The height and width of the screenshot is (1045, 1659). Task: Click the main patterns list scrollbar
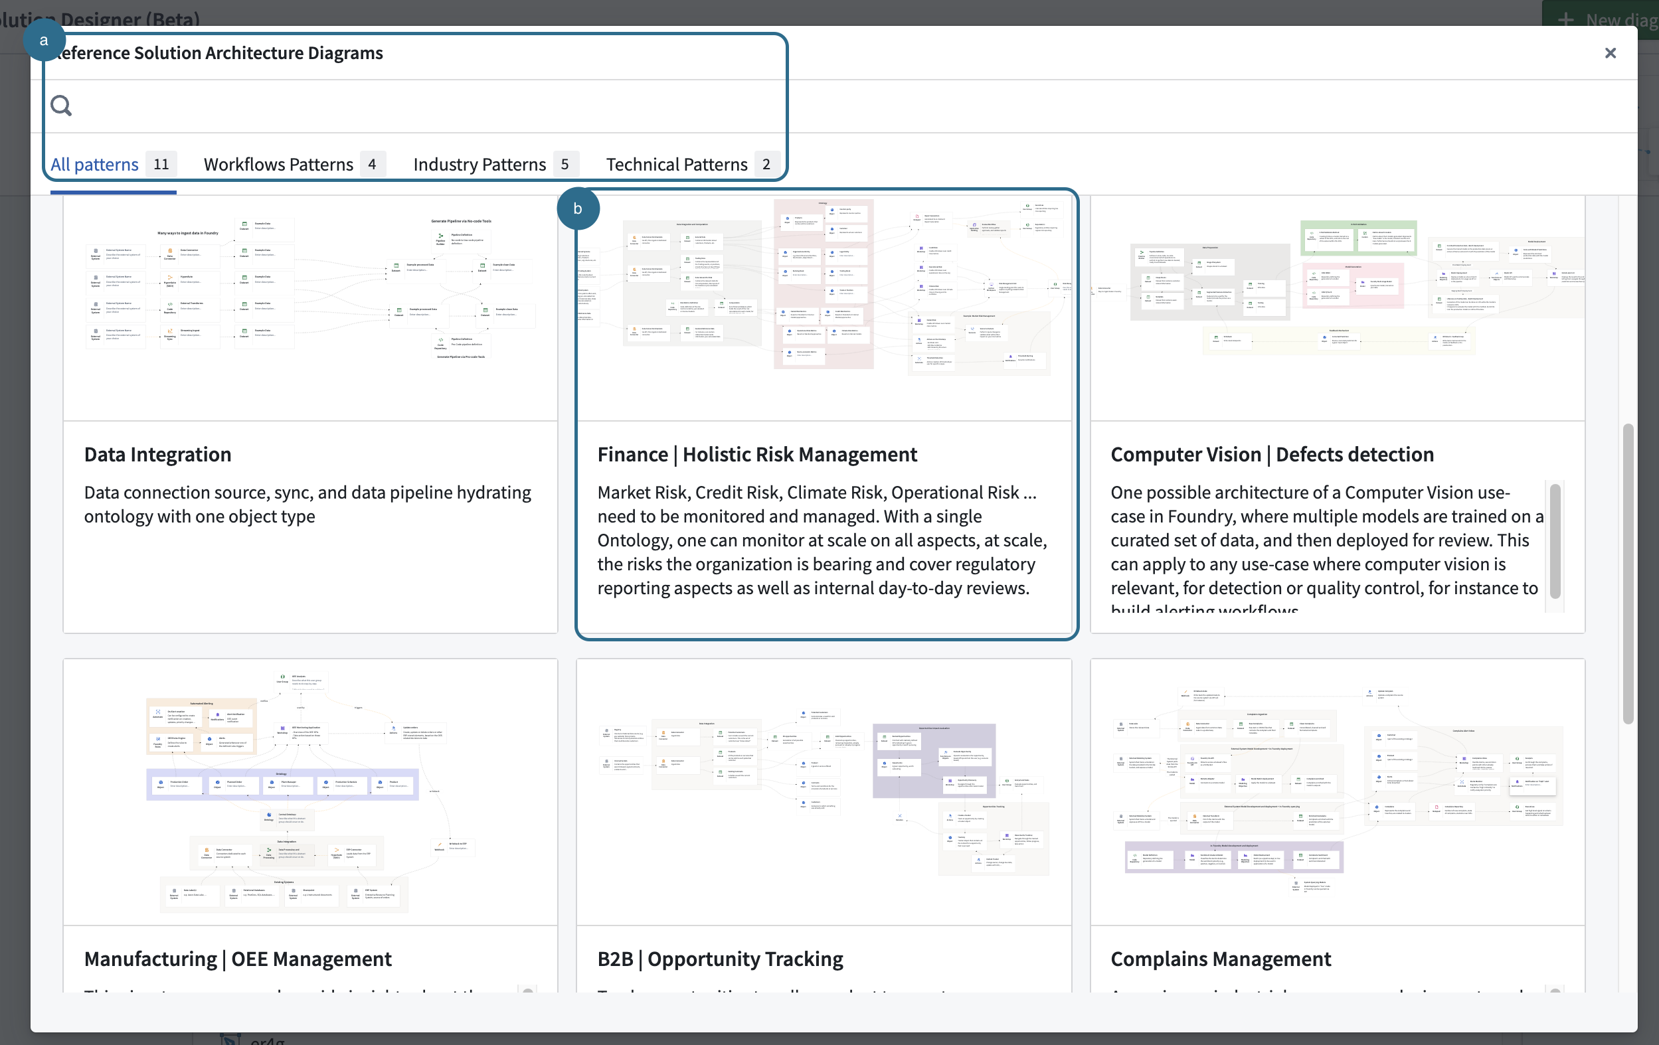tap(1628, 574)
